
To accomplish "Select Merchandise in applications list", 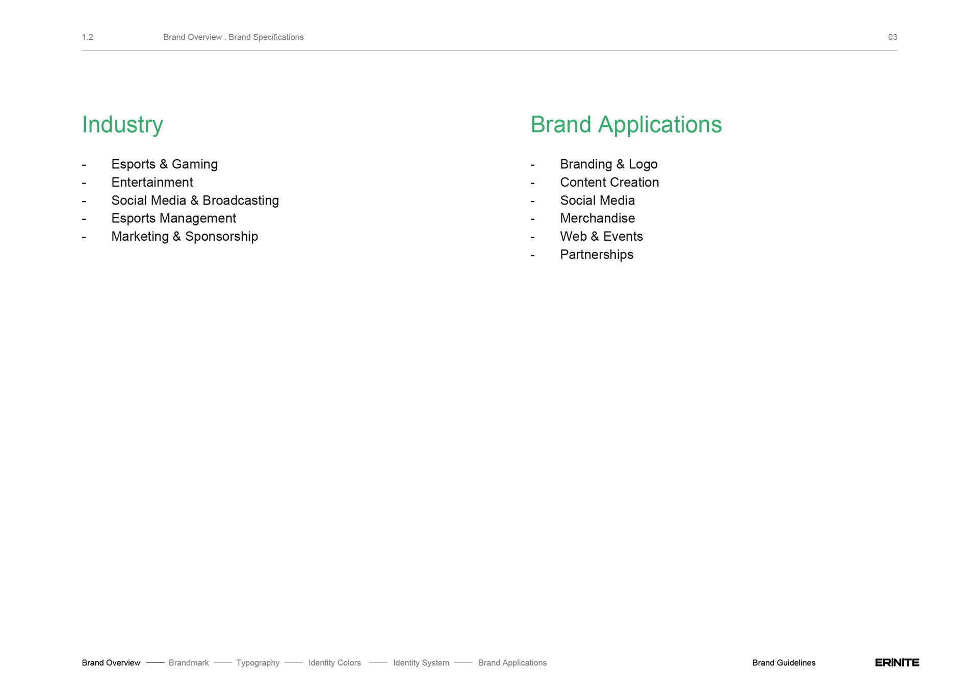I will click(597, 218).
